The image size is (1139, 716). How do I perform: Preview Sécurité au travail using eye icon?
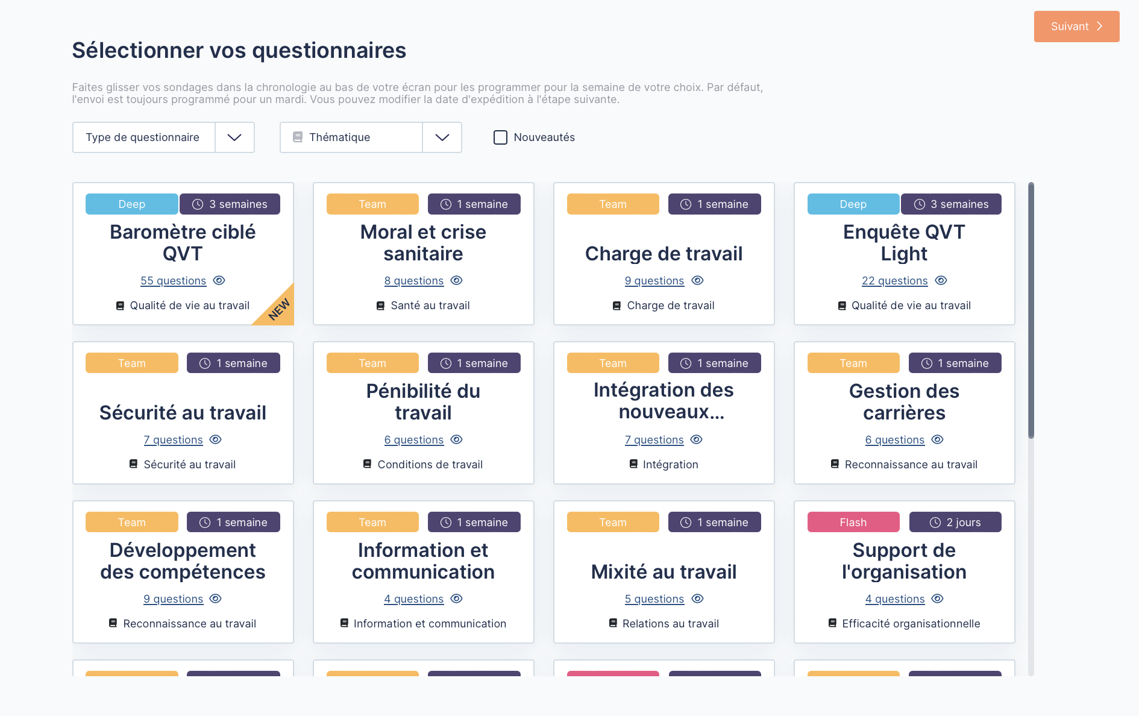click(x=216, y=439)
